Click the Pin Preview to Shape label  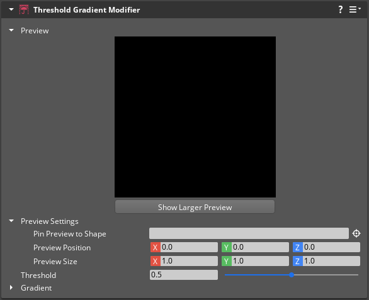[70, 234]
